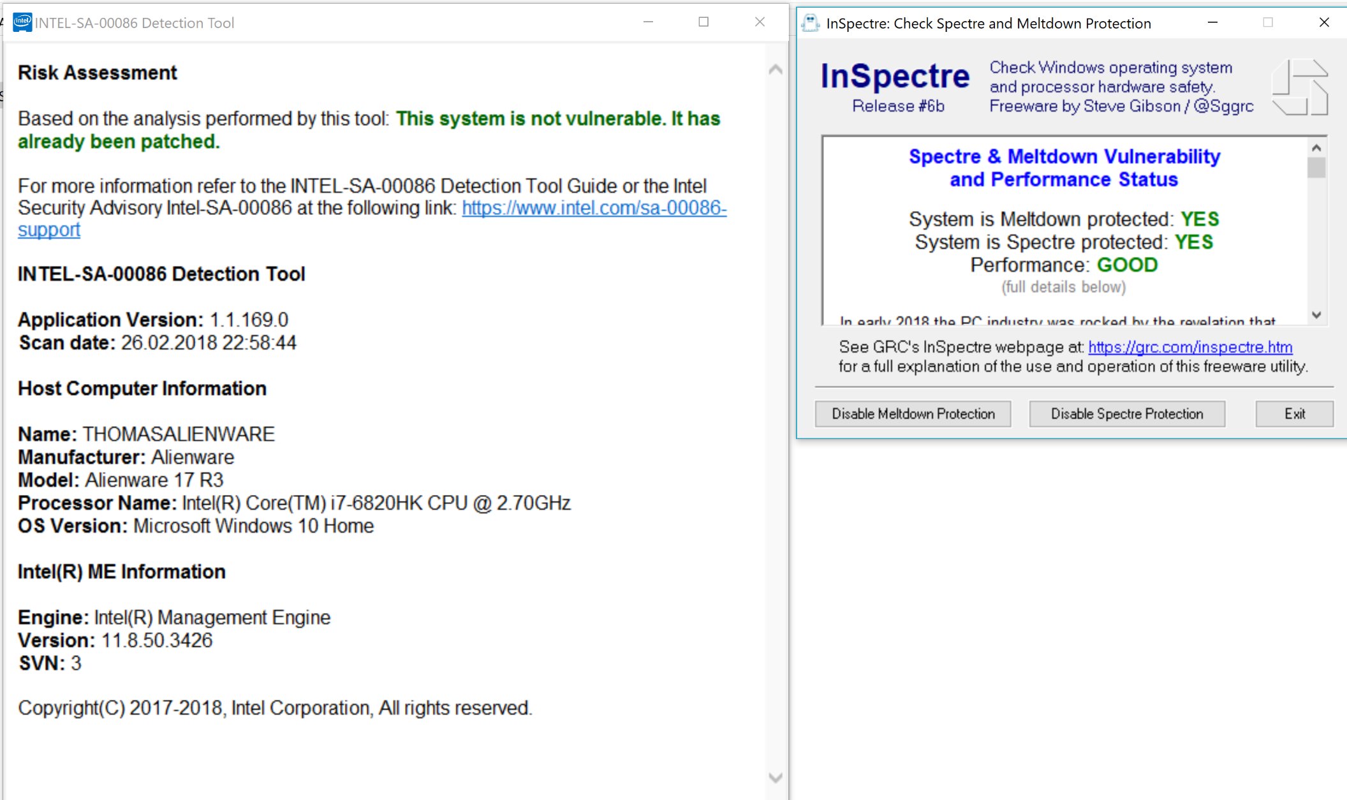This screenshot has width=1347, height=800.
Task: Minimize the INTEL-SA-00086 Detection Tool window
Action: coord(648,22)
